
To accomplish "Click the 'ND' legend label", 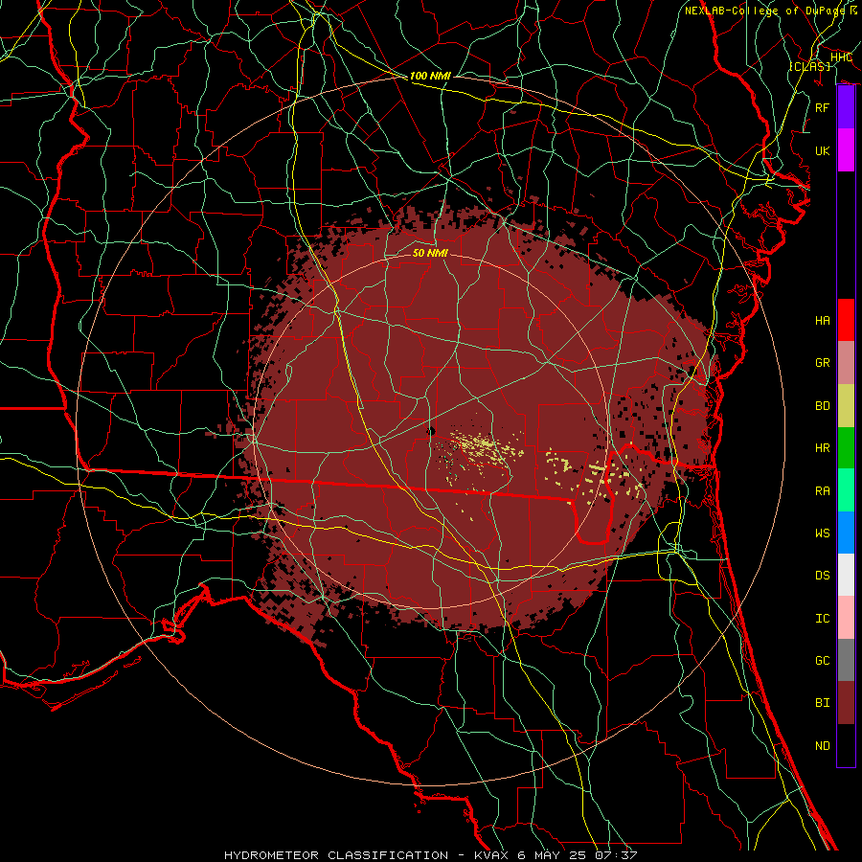I will point(823,746).
